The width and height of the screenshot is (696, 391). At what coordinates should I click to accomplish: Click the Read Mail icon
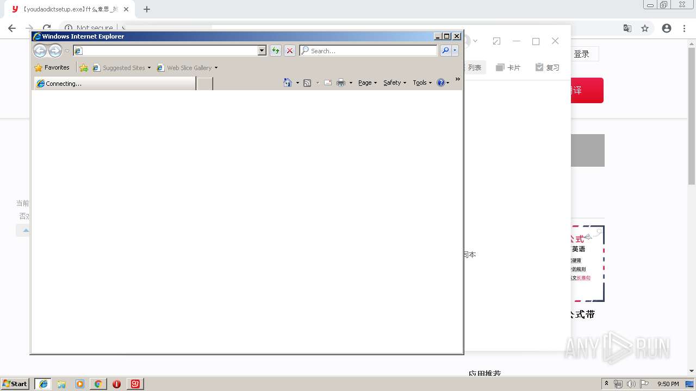[328, 83]
